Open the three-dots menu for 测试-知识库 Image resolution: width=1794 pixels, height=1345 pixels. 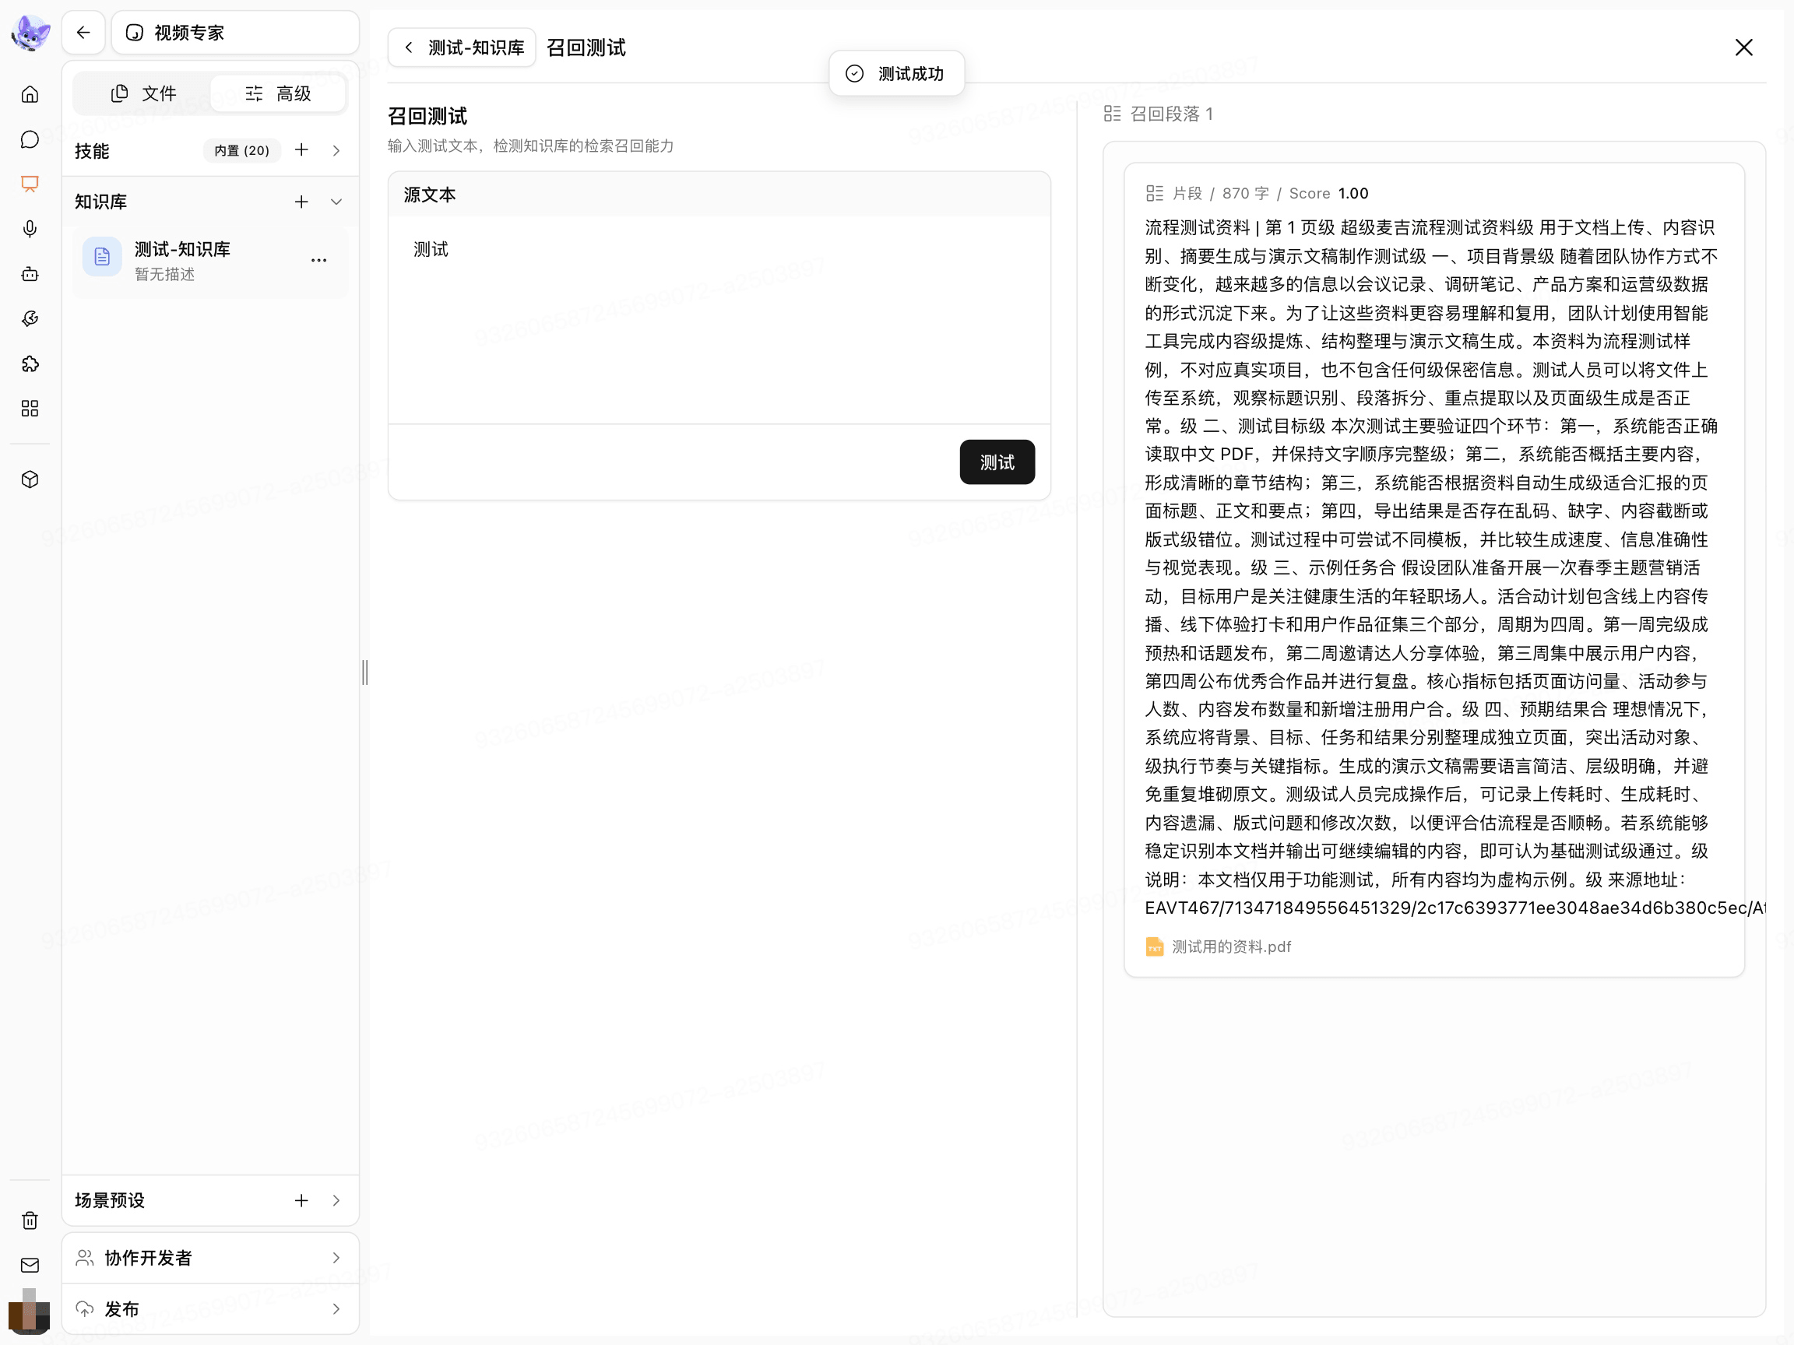tap(318, 260)
